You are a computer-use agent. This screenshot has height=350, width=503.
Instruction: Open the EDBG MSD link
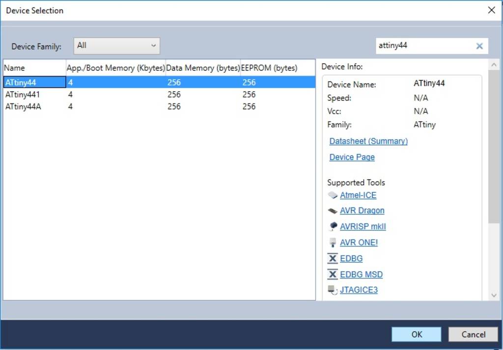click(361, 275)
